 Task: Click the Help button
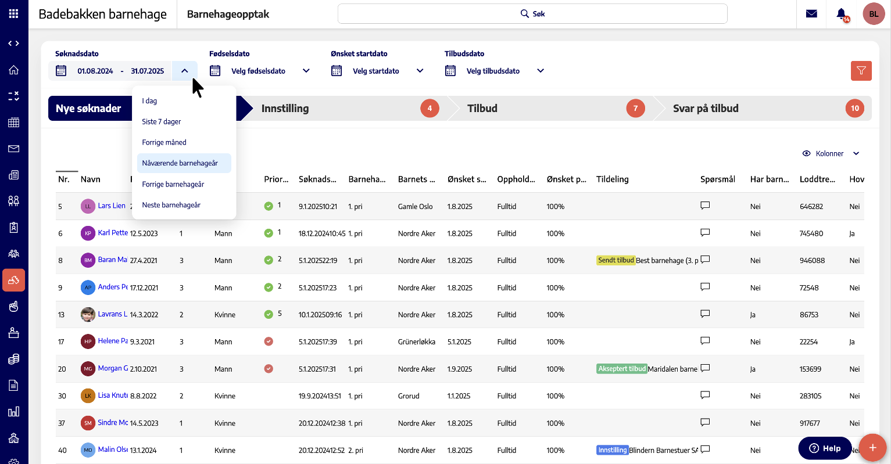coord(824,448)
